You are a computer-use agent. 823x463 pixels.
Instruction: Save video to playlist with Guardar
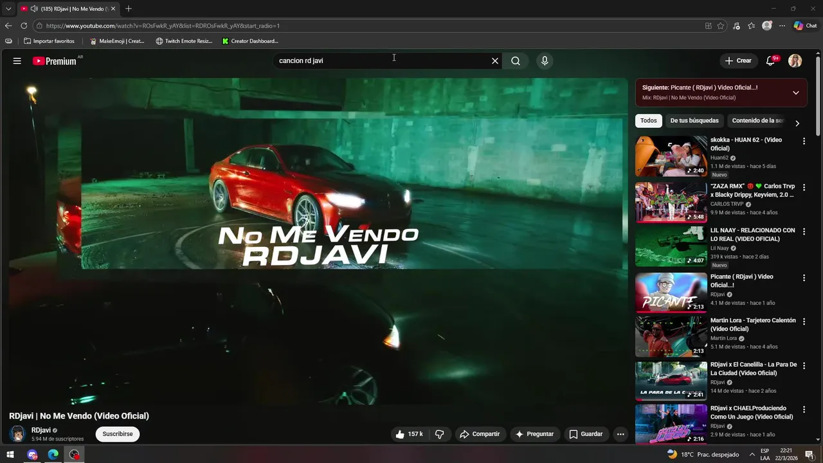point(586,434)
